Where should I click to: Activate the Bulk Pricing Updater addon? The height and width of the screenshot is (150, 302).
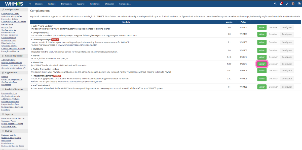coord(262,27)
